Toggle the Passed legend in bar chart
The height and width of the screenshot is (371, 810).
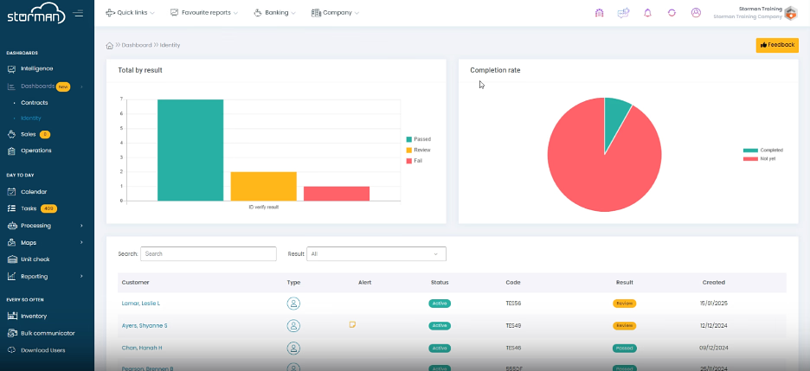[419, 139]
